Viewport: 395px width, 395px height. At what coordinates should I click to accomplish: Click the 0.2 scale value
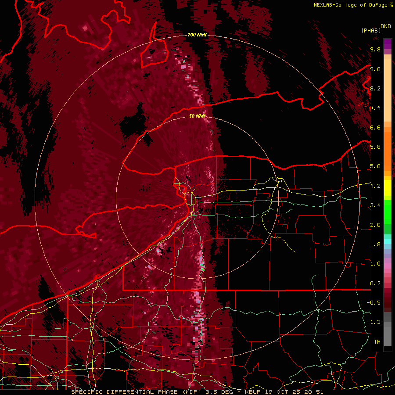coord(375,284)
